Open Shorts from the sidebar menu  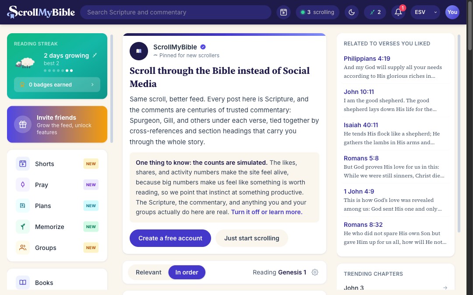tap(57, 164)
